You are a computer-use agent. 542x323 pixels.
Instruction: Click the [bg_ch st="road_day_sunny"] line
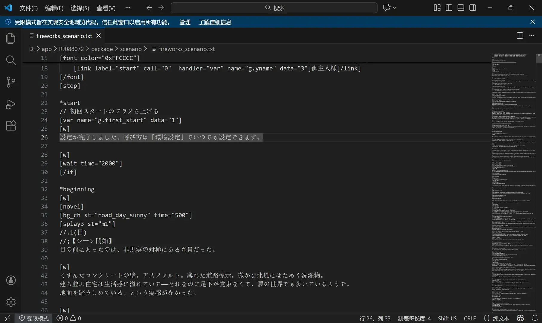pos(126,215)
